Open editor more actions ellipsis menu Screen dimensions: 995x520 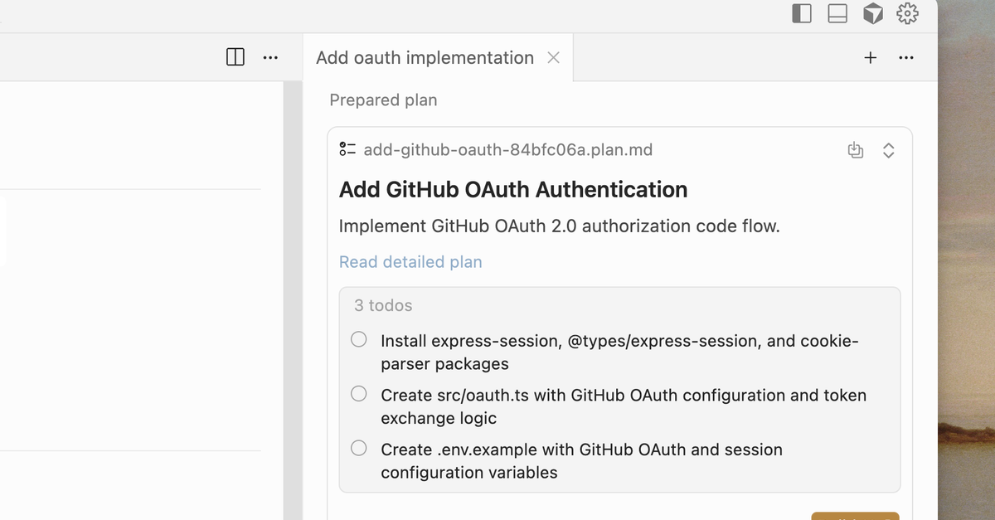point(270,57)
